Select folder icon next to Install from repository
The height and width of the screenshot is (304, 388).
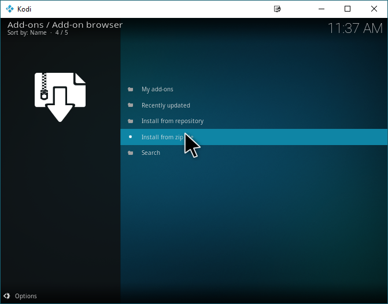coord(131,121)
